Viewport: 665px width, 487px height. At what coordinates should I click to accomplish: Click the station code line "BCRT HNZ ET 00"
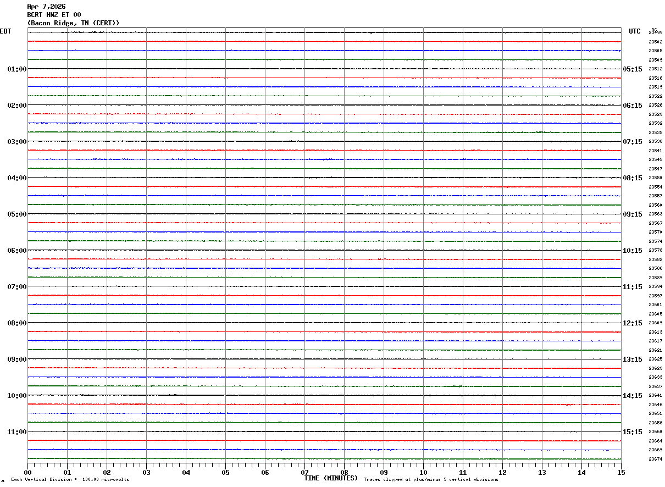pyautogui.click(x=54, y=15)
